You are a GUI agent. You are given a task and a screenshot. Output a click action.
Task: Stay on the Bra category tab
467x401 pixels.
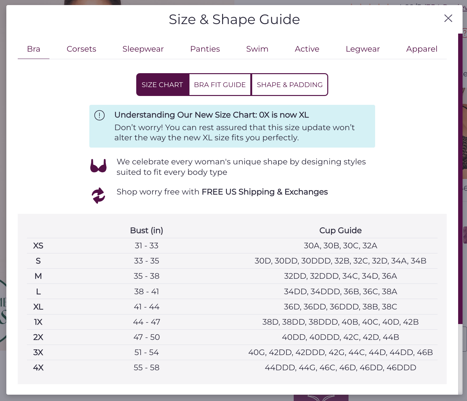(x=34, y=49)
